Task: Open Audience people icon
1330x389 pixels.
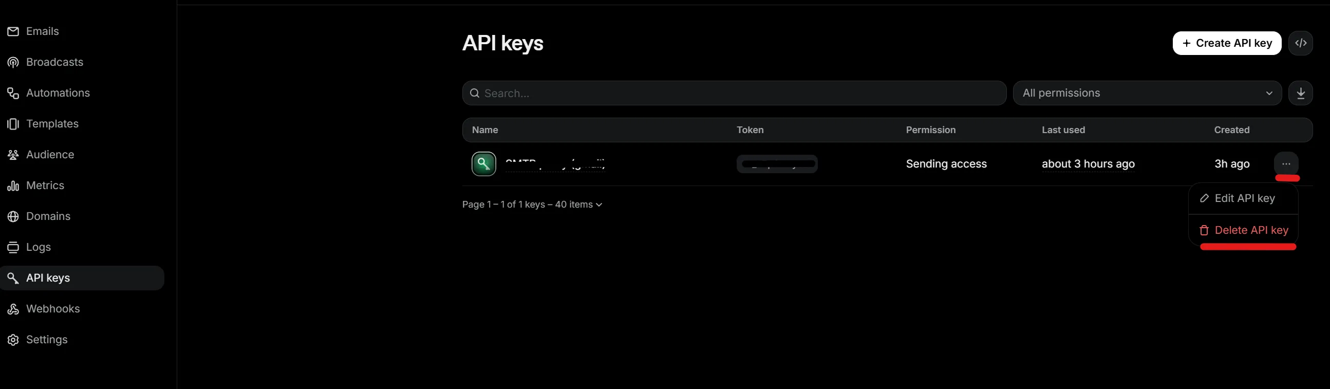Action: click(13, 155)
